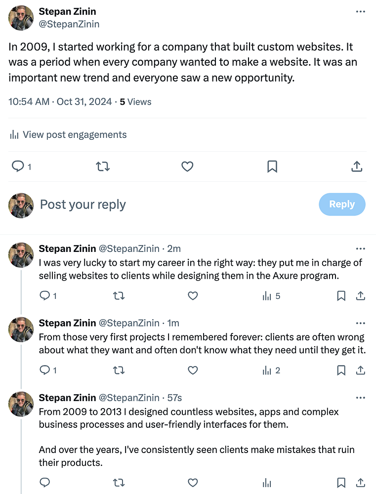Bookmark the main post
The image size is (376, 494).
coord(272,167)
